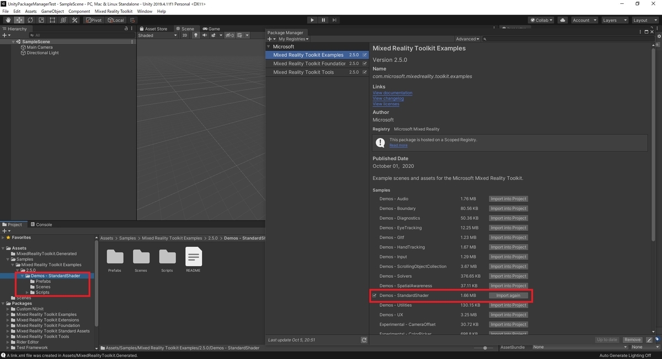This screenshot has height=359, width=662.
Task: Click Import again for StandardShader
Action: [x=508, y=295]
